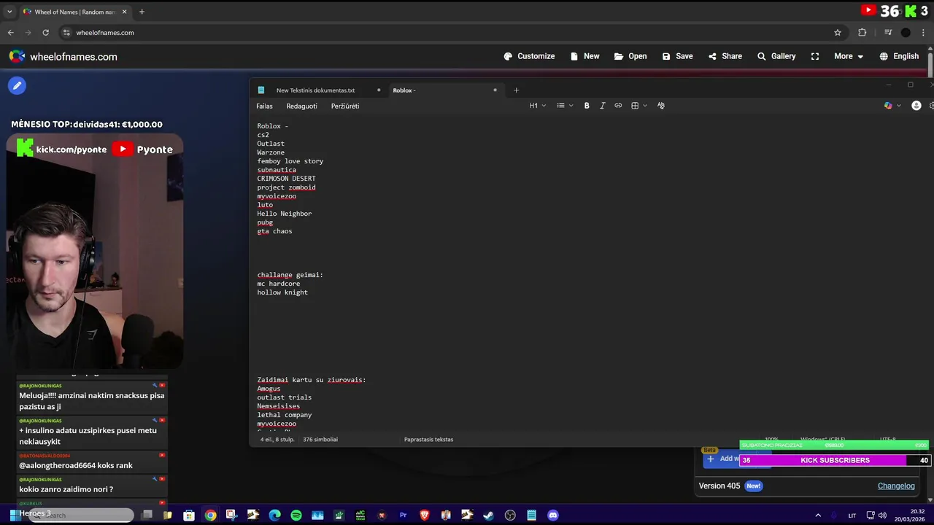Open the Windows Start menu
Screen dimensions: 934x525
pyautogui.click(x=13, y=515)
